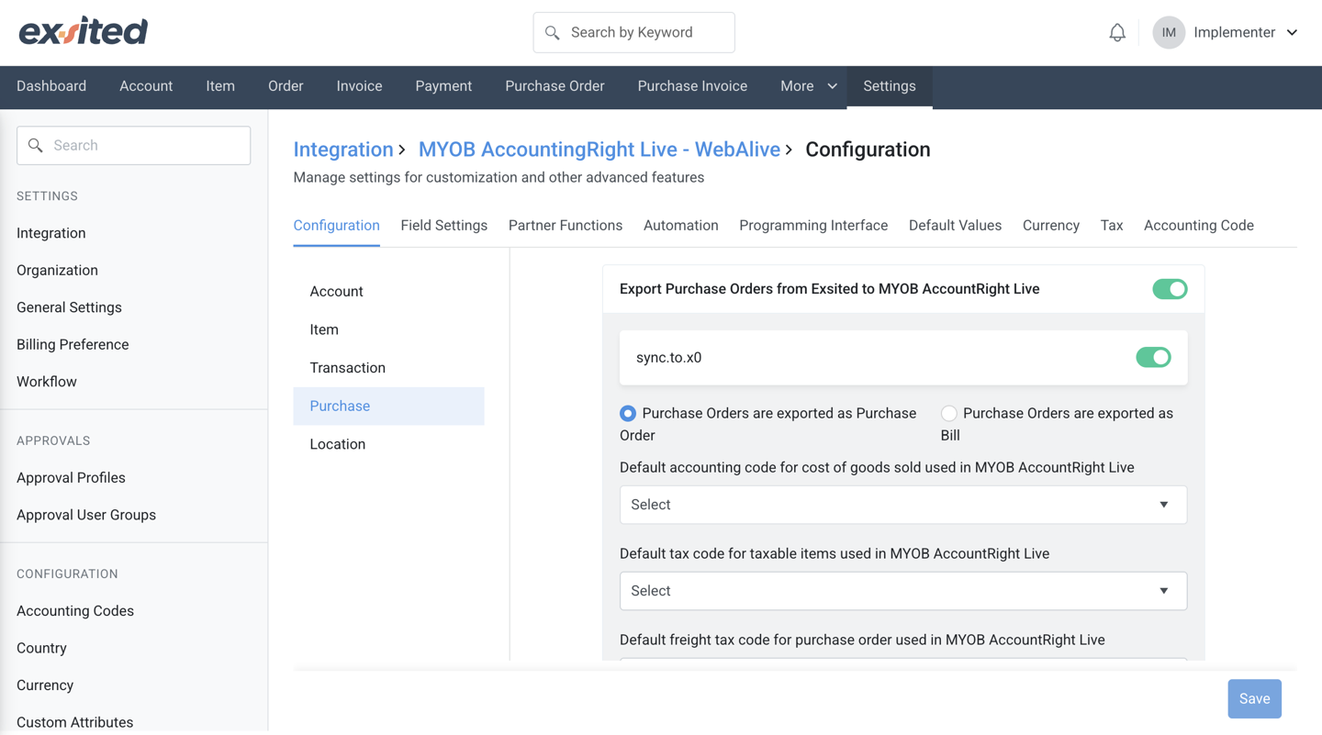Expand the More menu in the navigation bar
The image size is (1322, 735).
[808, 86]
